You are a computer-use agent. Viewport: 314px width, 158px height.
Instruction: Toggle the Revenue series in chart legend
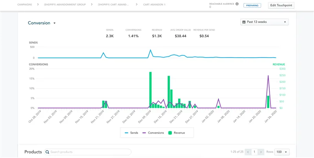click(177, 133)
